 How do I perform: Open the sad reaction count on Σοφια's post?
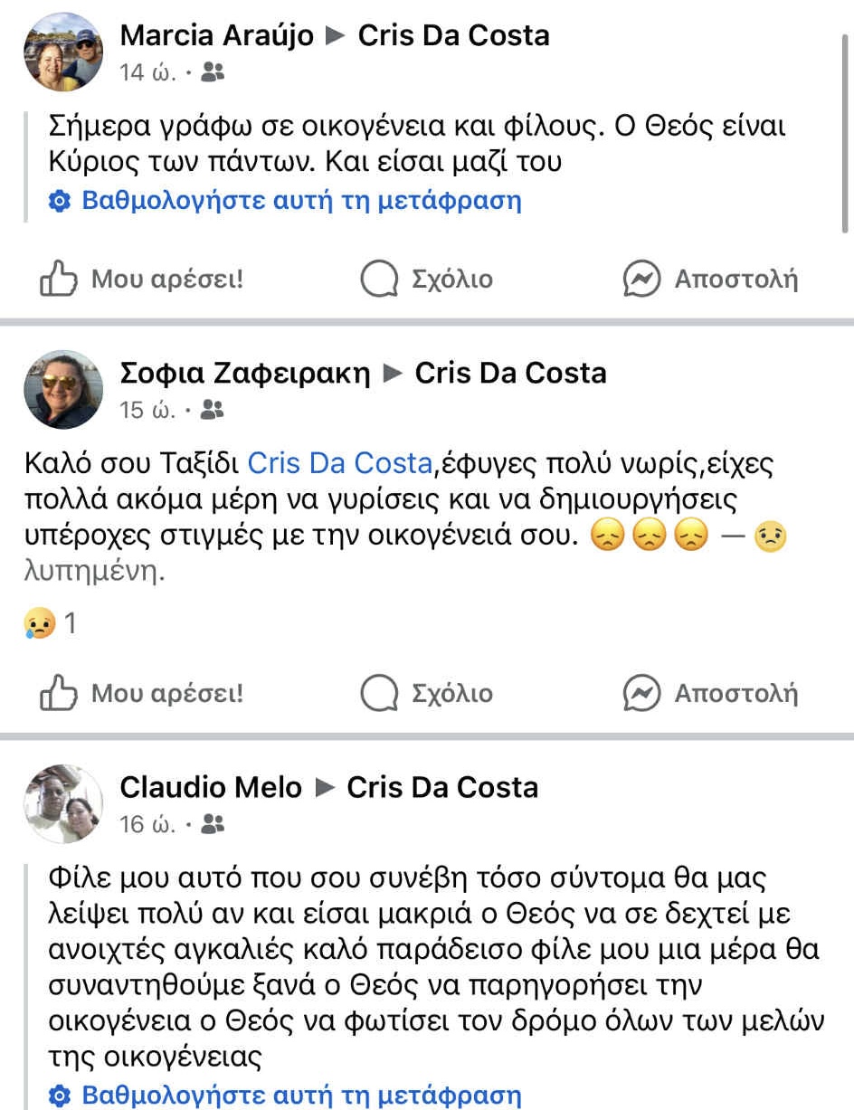[51, 623]
